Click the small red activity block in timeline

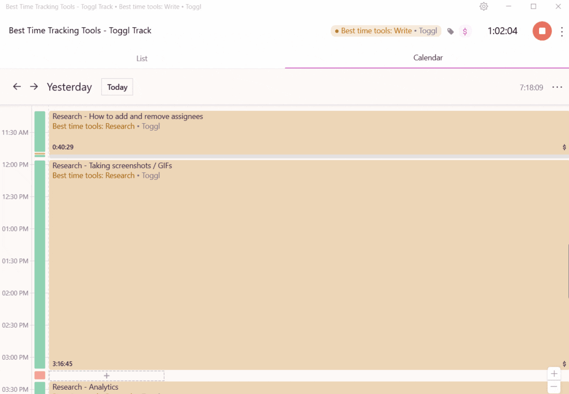pos(40,375)
